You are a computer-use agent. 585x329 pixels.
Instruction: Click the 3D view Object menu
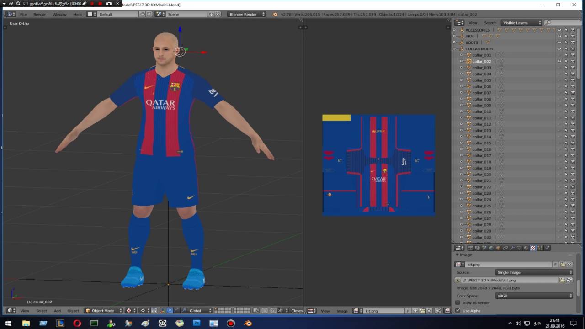click(73, 311)
